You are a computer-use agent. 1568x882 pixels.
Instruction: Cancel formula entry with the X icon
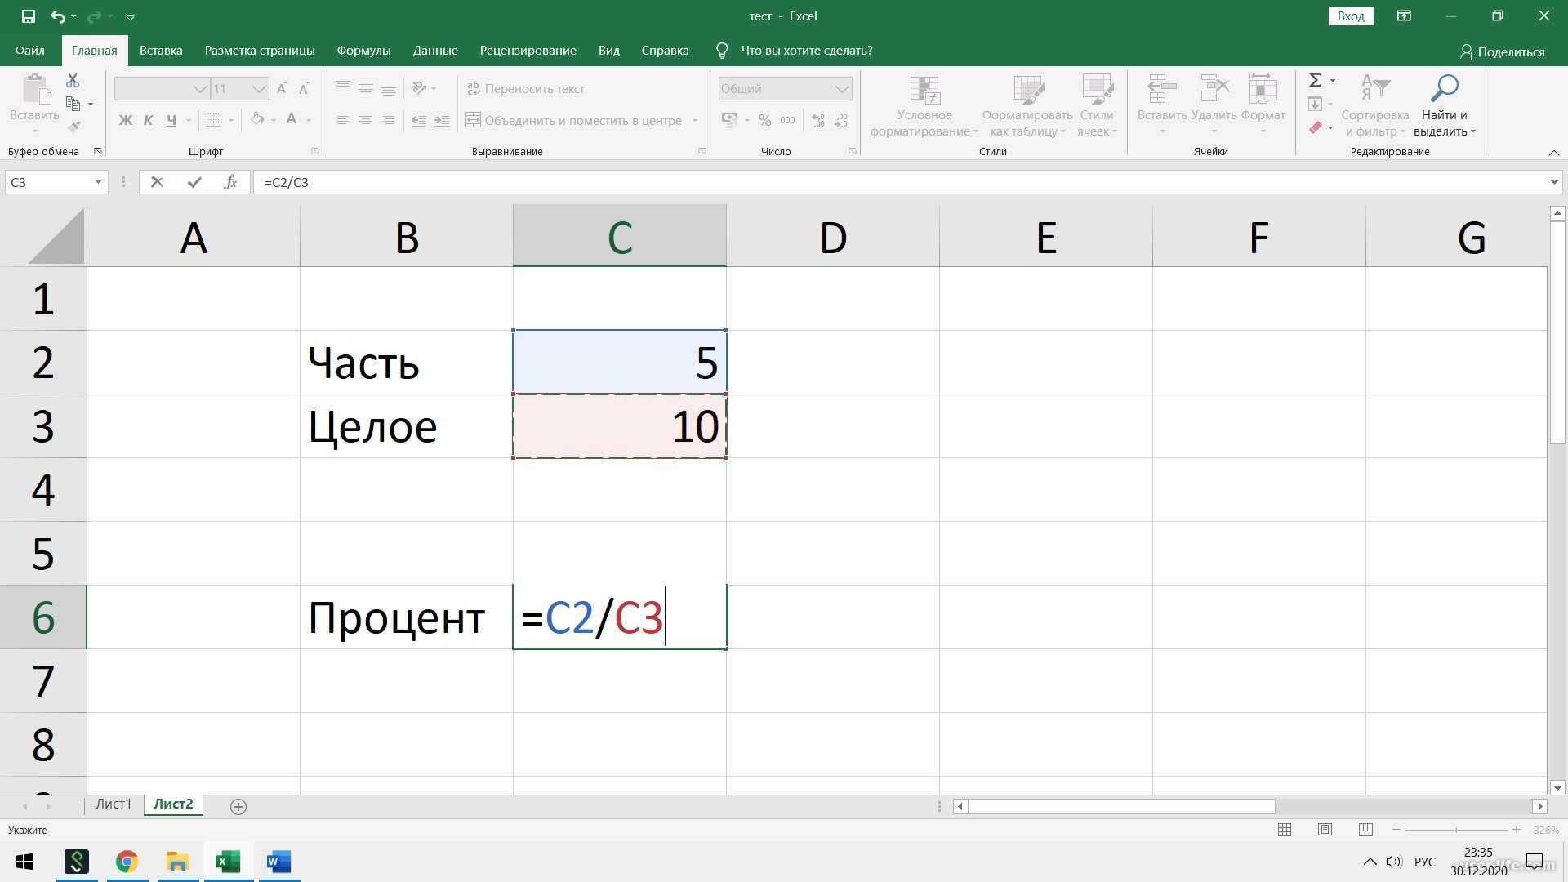pyautogui.click(x=158, y=182)
